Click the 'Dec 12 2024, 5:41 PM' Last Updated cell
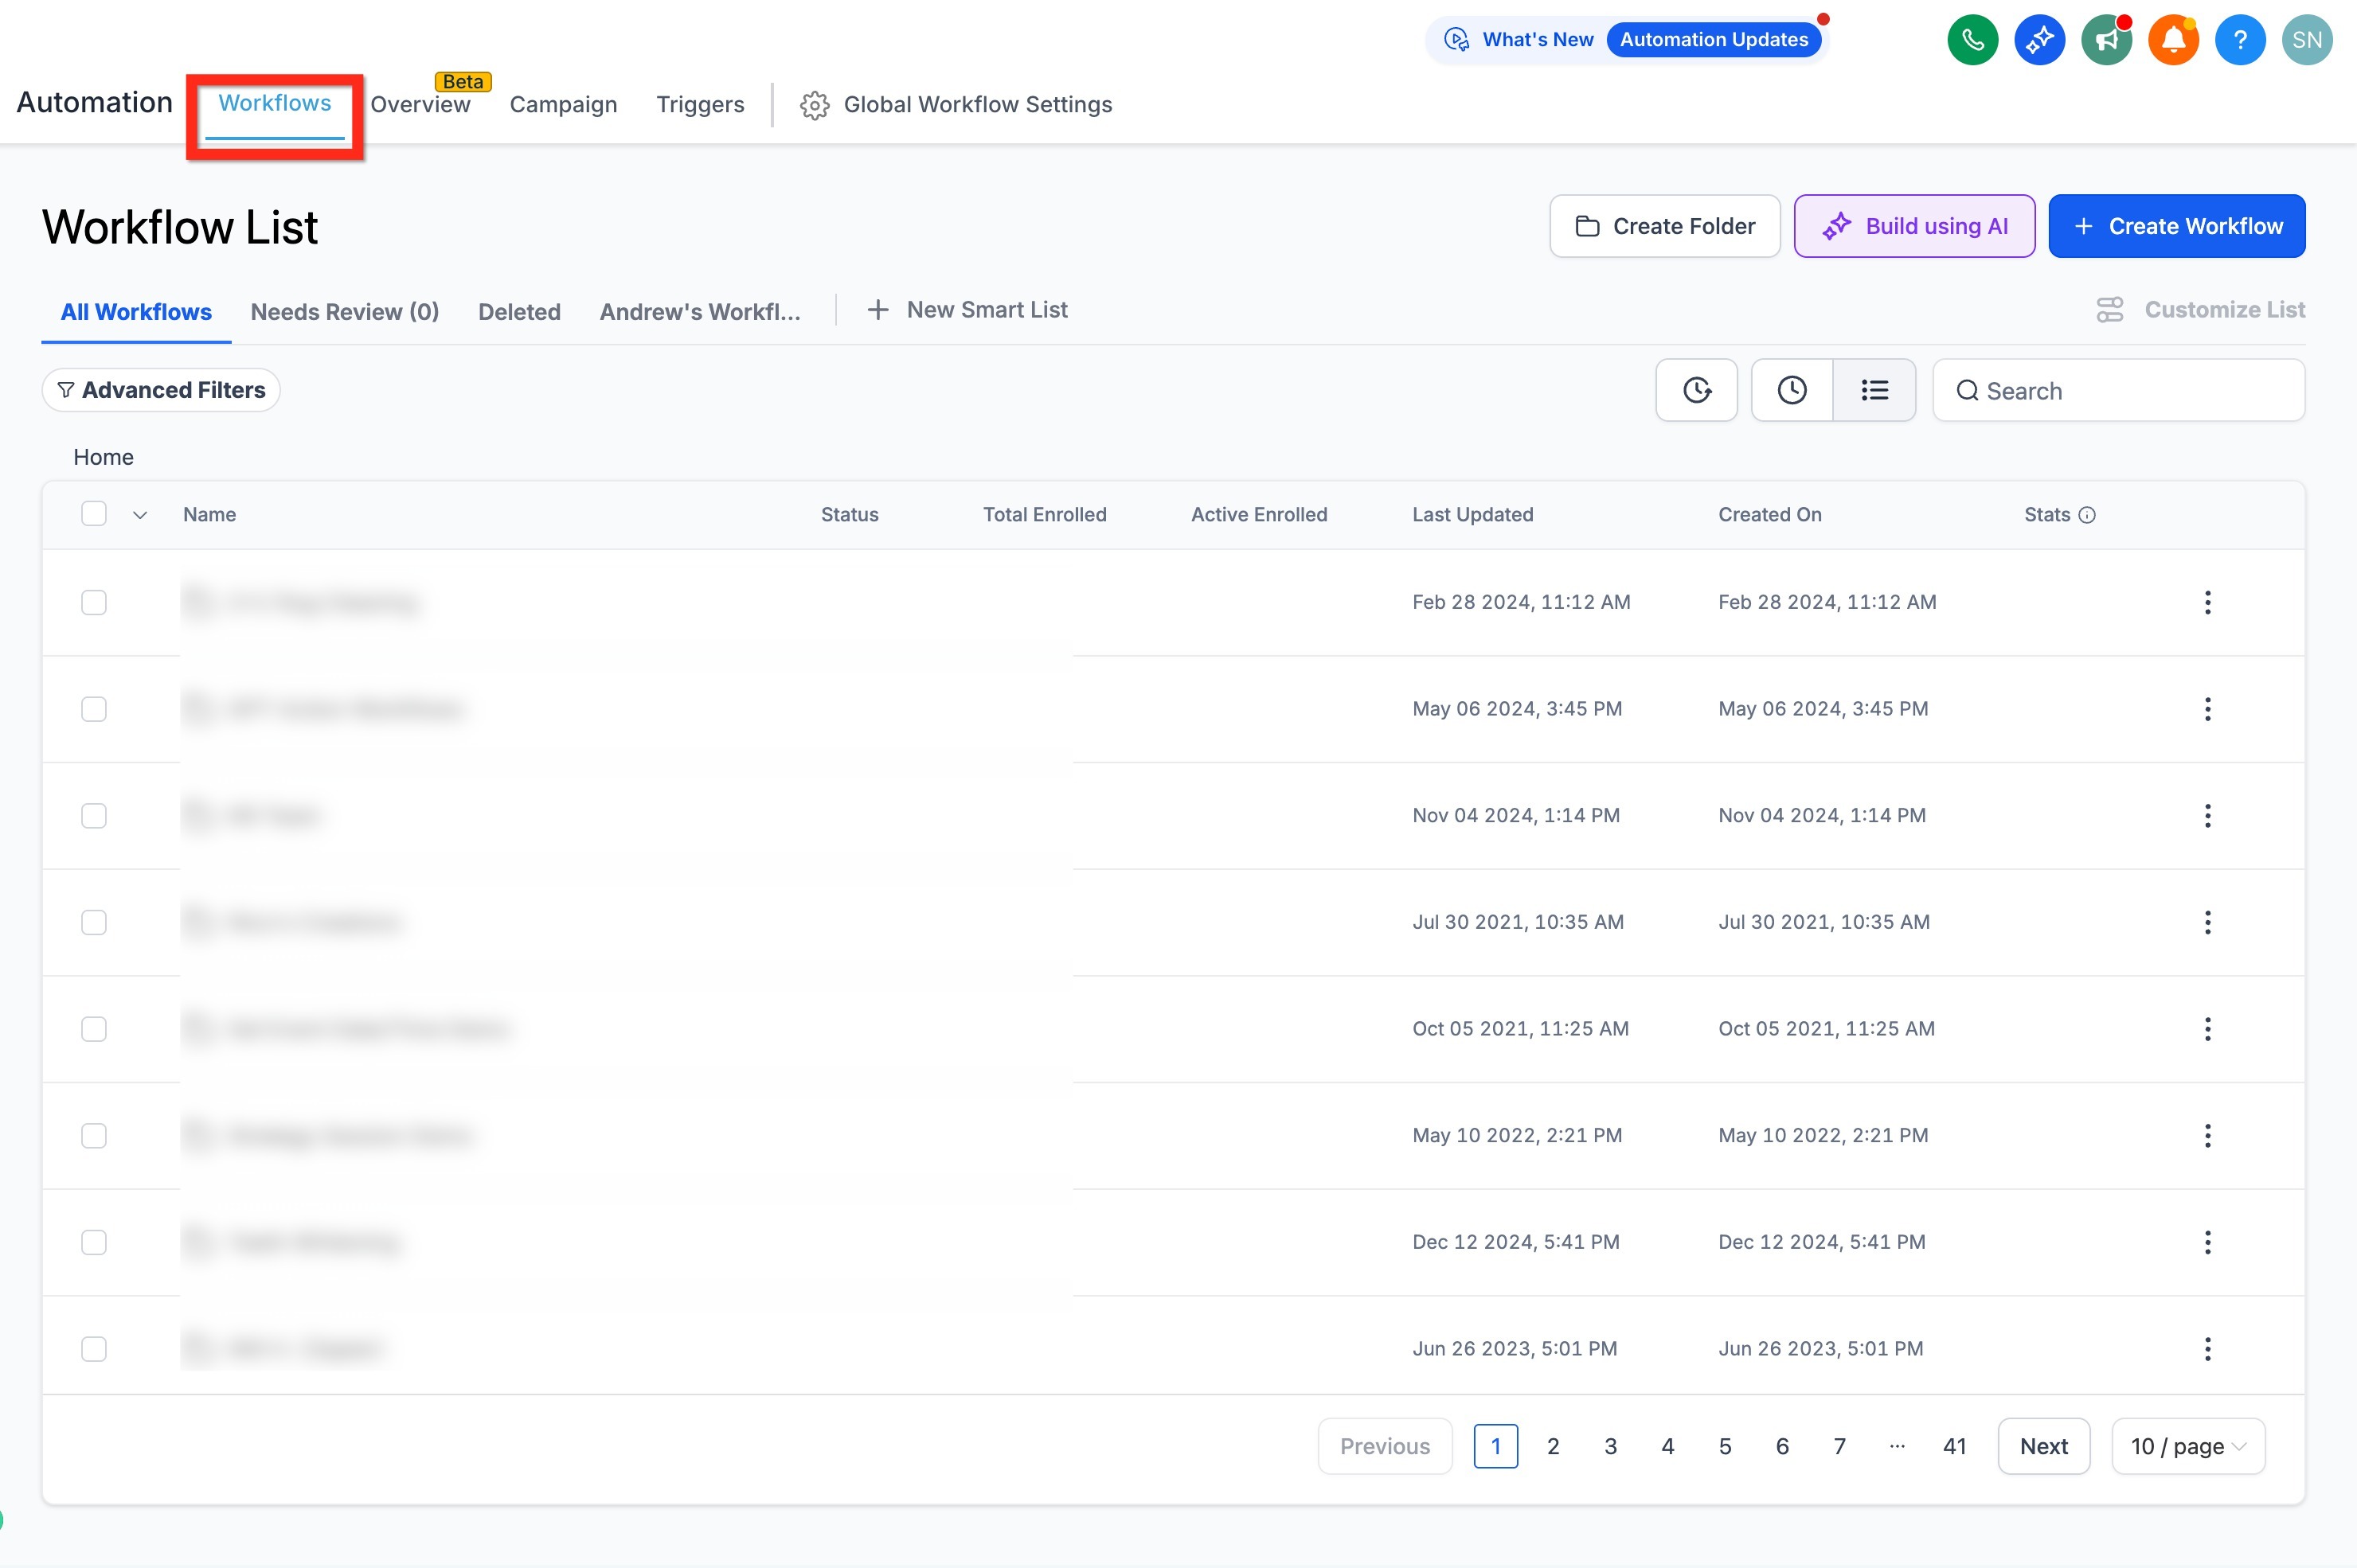Viewport: 2357px width, 1568px height. pos(1515,1242)
